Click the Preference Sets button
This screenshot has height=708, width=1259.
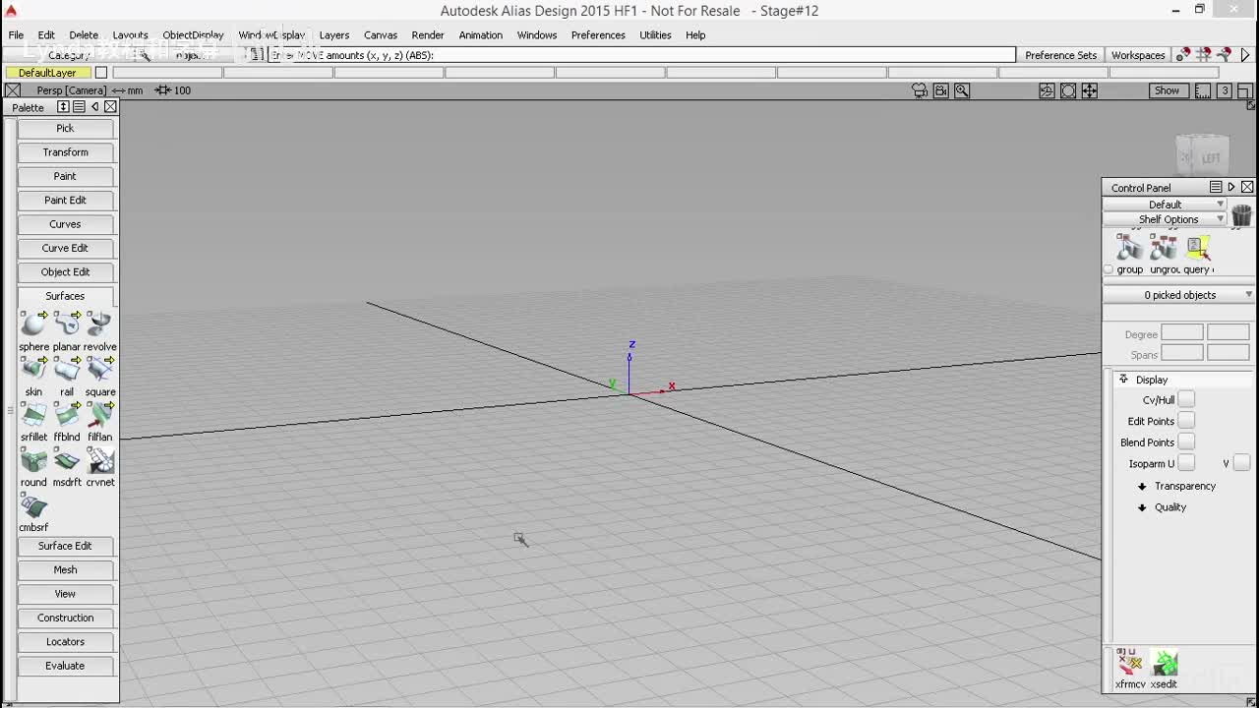click(1060, 55)
